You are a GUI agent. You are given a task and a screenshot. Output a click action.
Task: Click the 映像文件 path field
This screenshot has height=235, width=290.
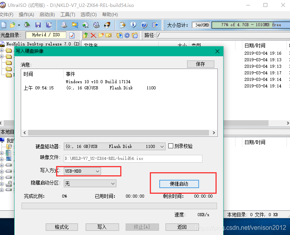133,159
